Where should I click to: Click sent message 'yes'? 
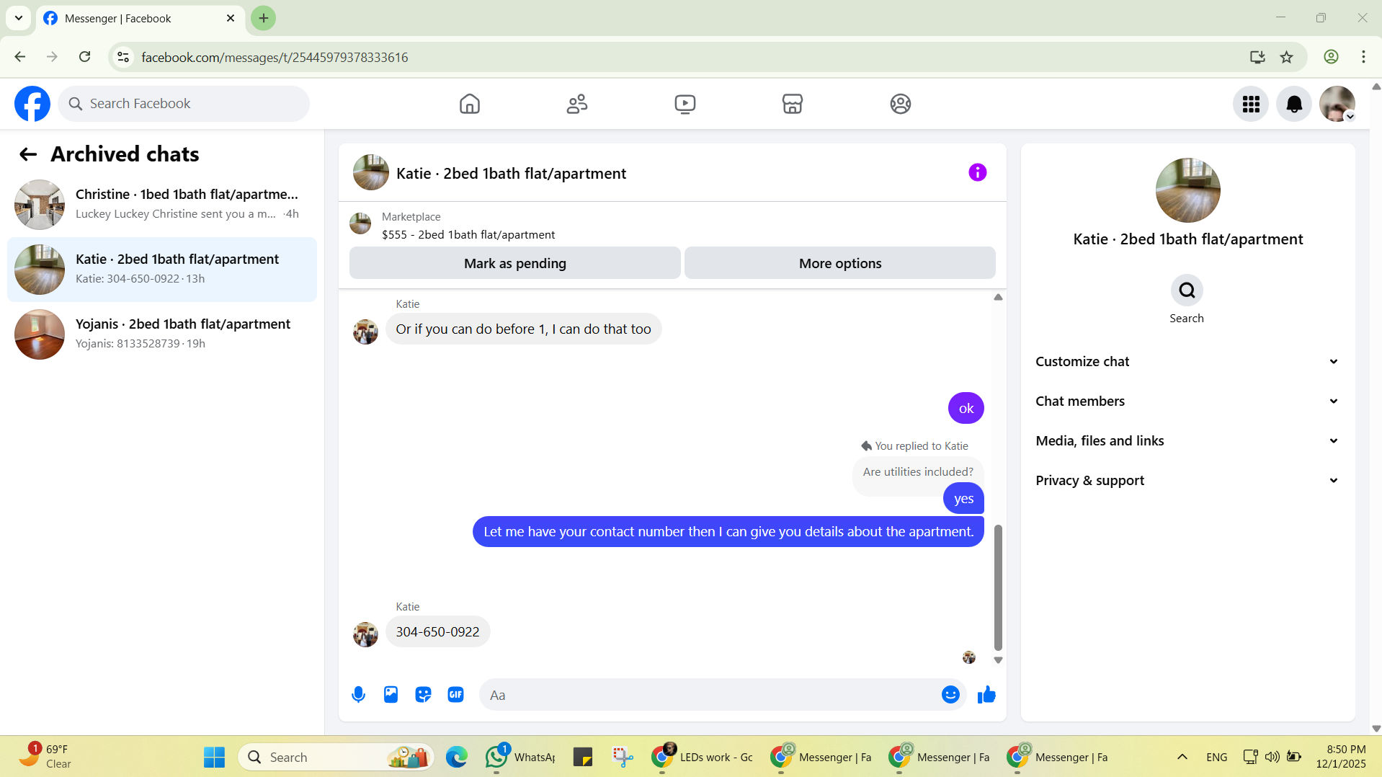coord(963,499)
